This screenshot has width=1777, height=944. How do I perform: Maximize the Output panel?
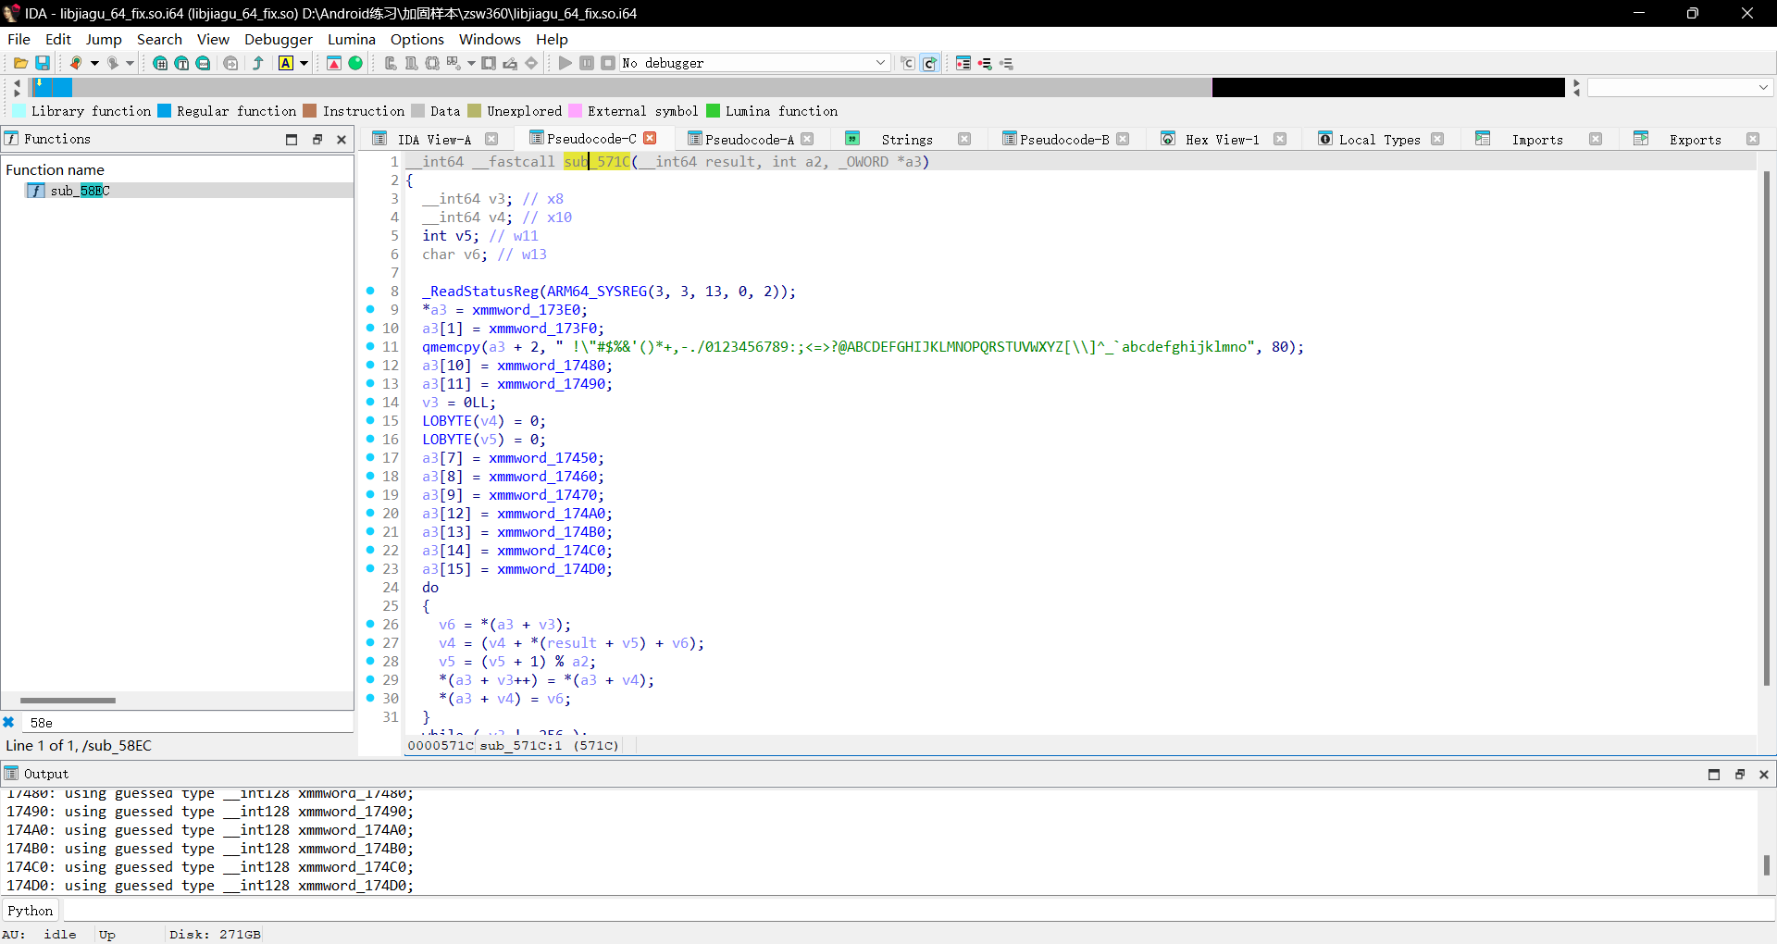pos(1714,774)
